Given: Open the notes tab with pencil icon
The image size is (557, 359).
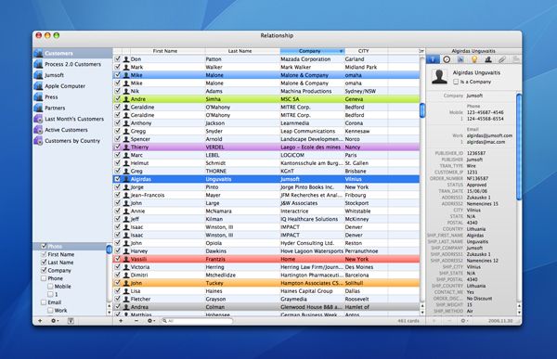Looking at the screenshot, I should pos(460,59).
